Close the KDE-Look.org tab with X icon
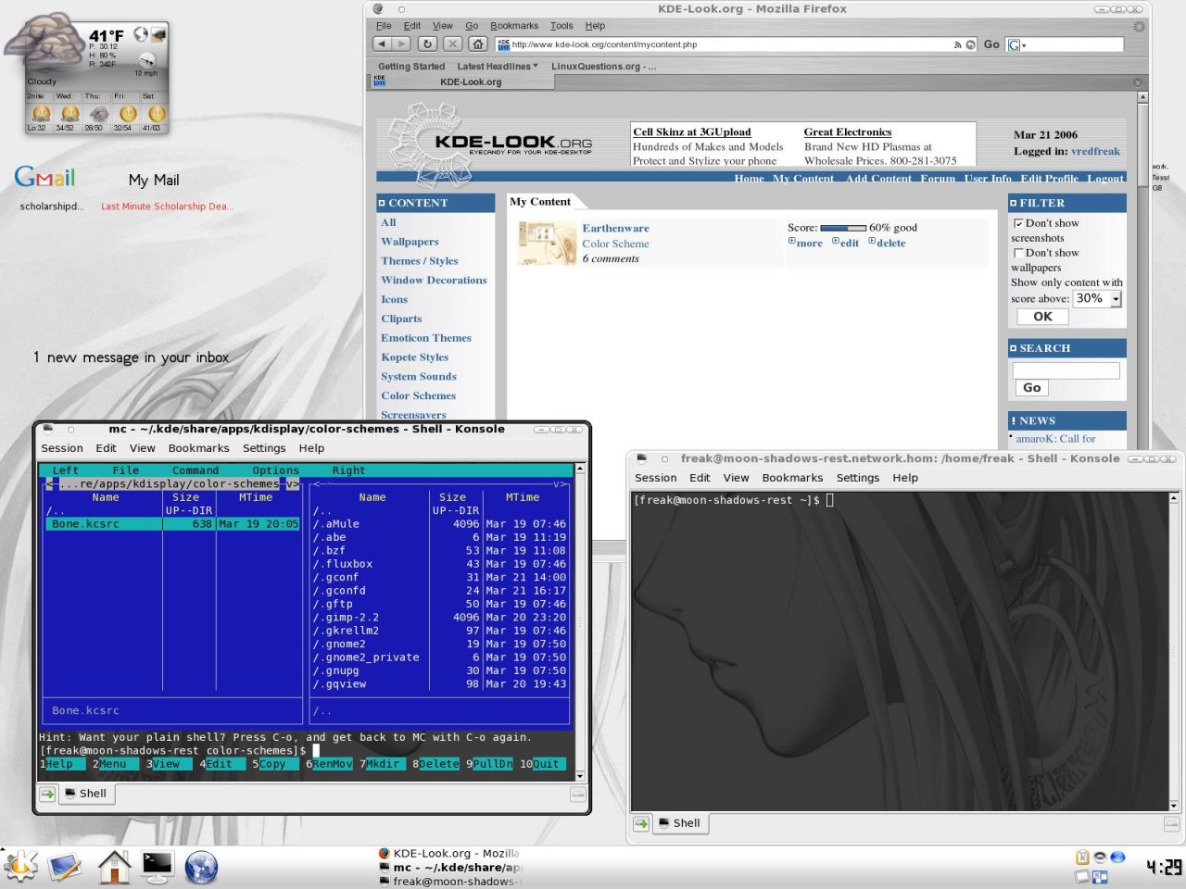 click(x=1138, y=82)
